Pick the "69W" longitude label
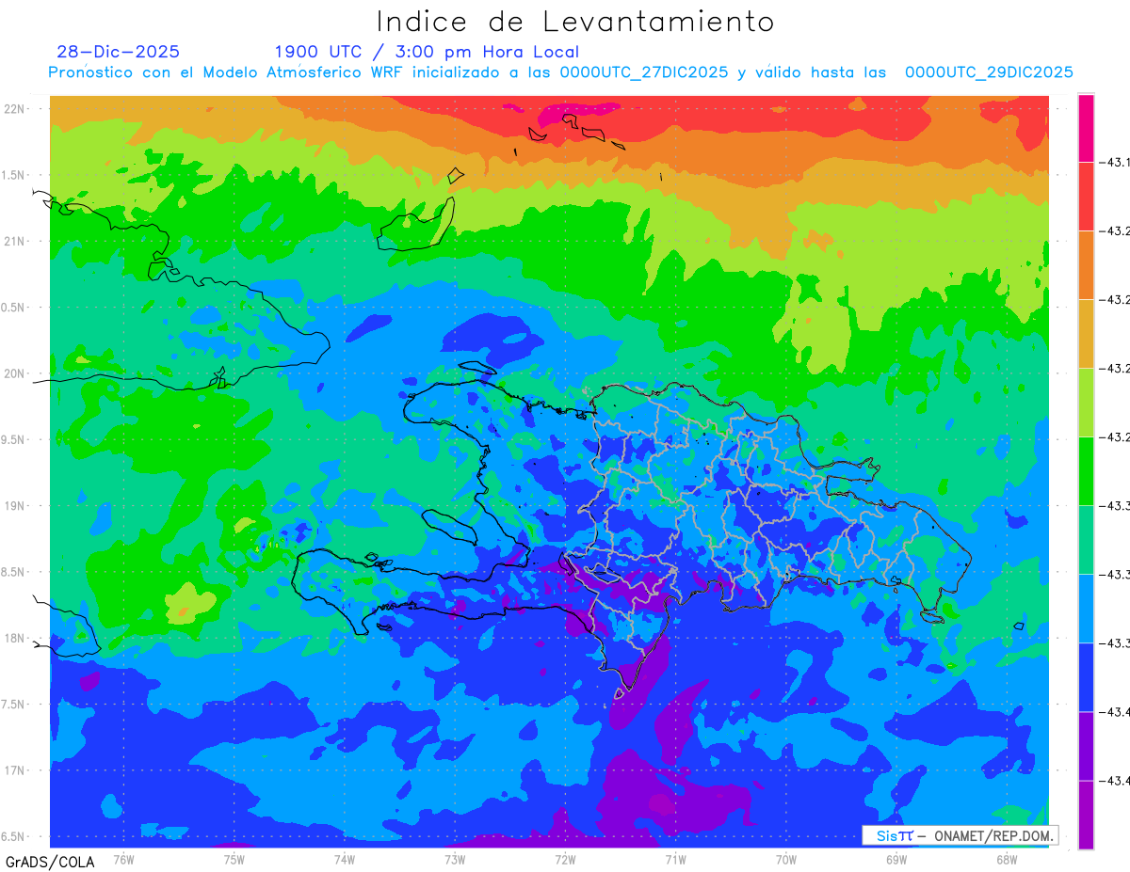The image size is (1130, 872). tap(896, 860)
